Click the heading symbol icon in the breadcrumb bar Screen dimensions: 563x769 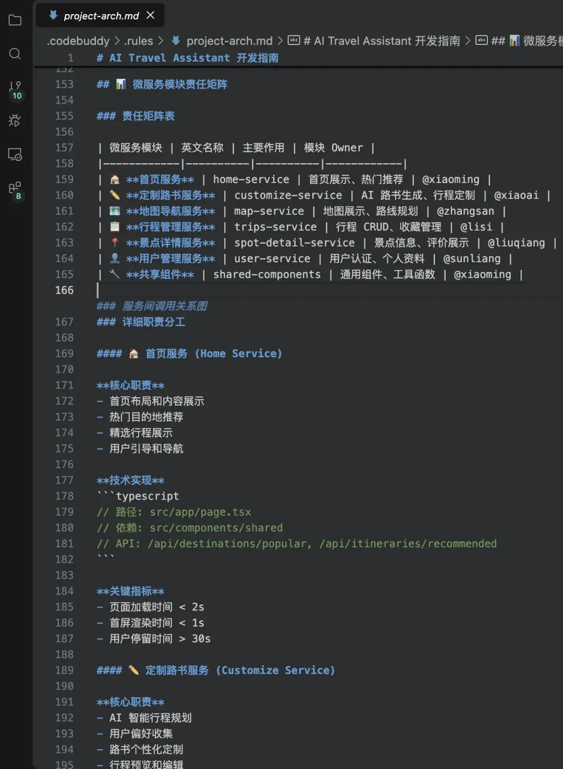pos(295,41)
